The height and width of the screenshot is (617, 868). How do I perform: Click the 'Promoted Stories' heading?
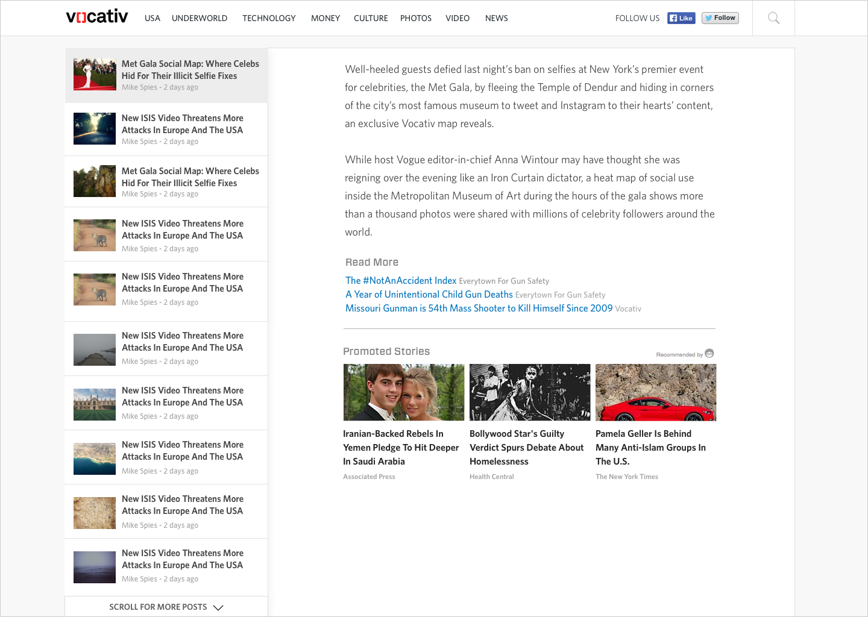click(x=386, y=351)
